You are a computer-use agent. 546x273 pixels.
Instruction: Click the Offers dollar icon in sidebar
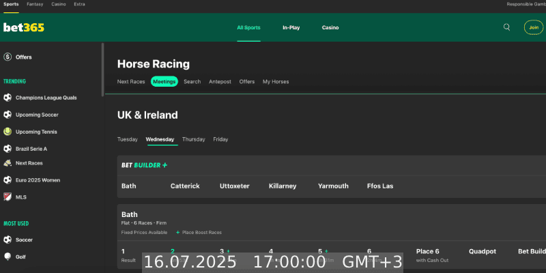tap(8, 57)
